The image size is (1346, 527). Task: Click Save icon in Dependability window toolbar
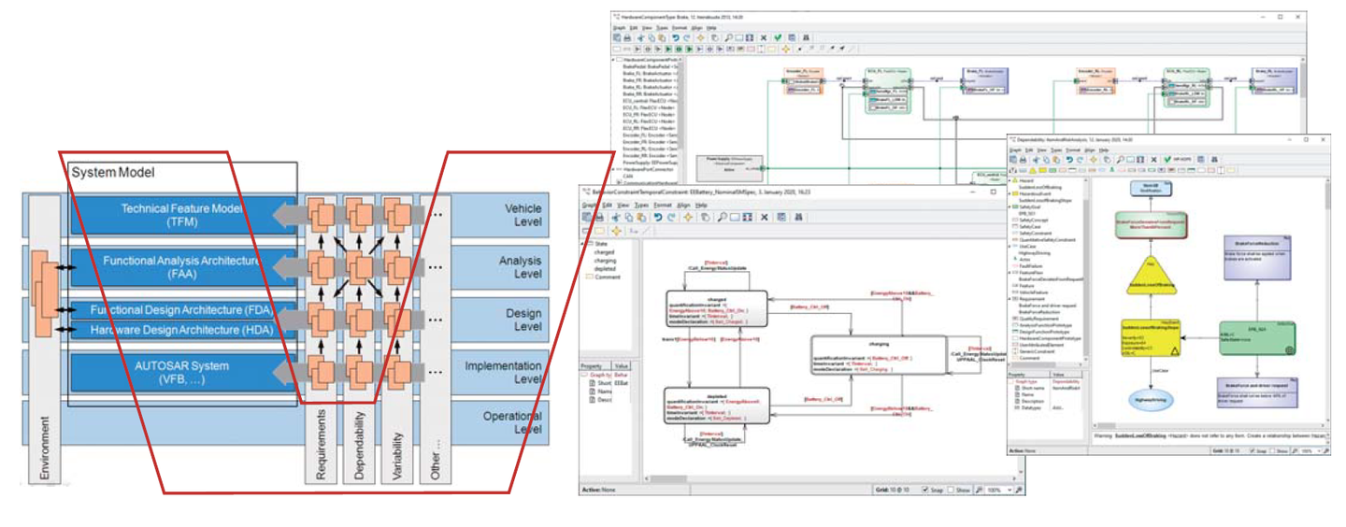point(1013,159)
